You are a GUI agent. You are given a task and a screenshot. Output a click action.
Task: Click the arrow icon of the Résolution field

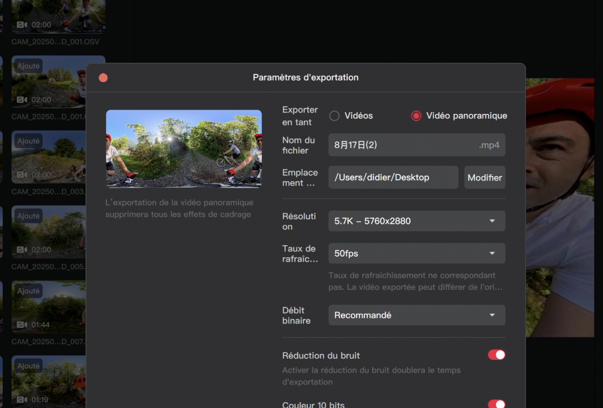pyautogui.click(x=492, y=221)
